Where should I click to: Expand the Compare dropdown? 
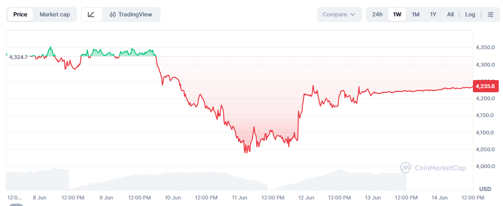(x=340, y=15)
